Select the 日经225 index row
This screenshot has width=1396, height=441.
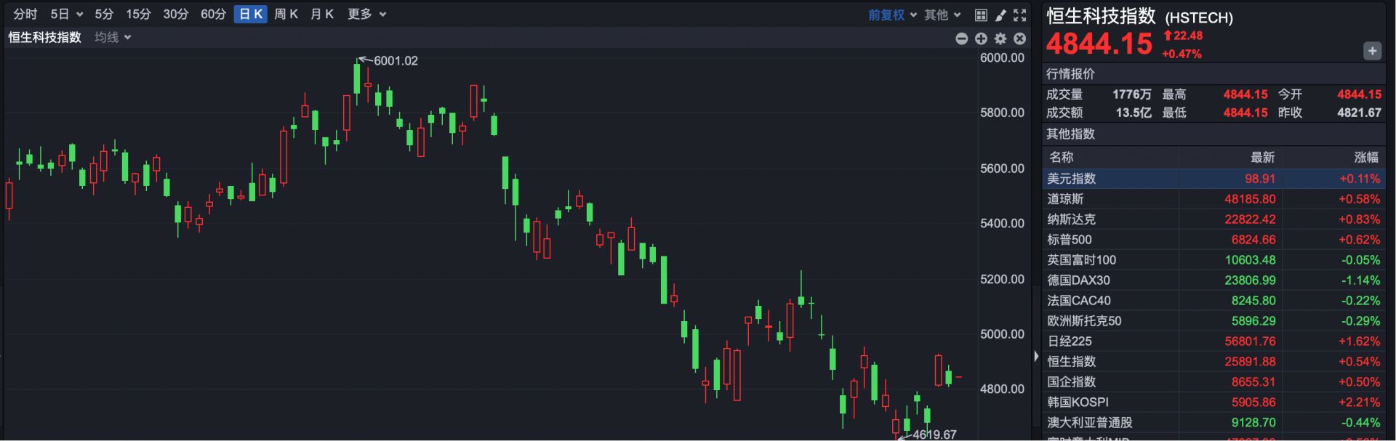(x=1213, y=341)
